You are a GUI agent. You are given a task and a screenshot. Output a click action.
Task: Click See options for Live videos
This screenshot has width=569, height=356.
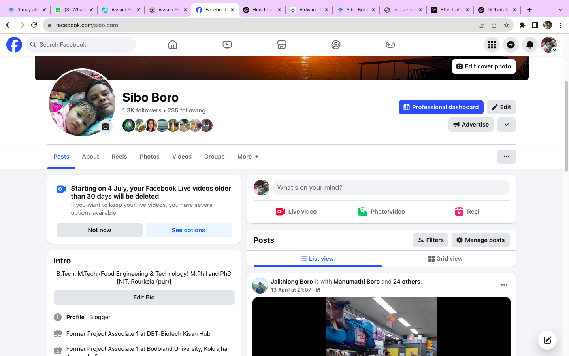(188, 230)
